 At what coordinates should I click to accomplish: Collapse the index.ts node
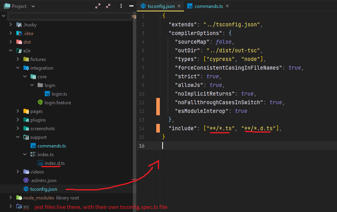tap(25, 154)
